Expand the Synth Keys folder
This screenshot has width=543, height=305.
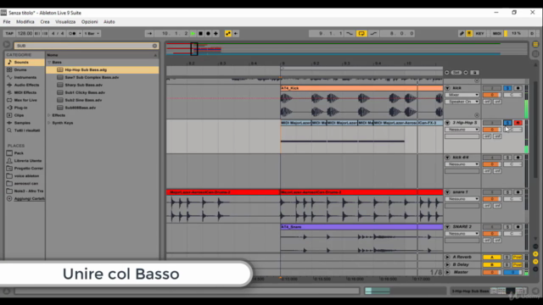[x=49, y=123]
